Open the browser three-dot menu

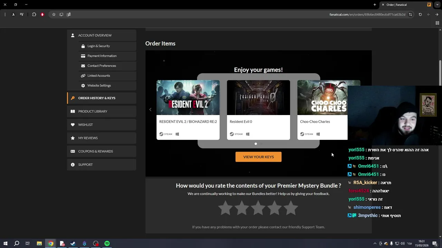coord(5,14)
